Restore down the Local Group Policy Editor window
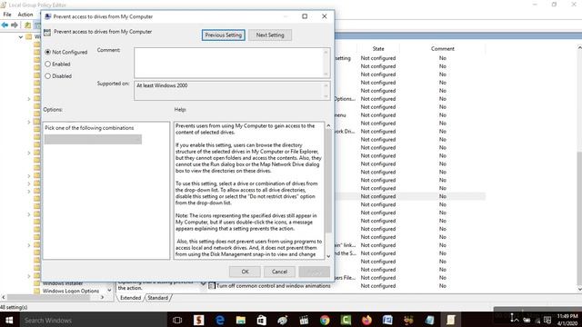 click(554, 5)
